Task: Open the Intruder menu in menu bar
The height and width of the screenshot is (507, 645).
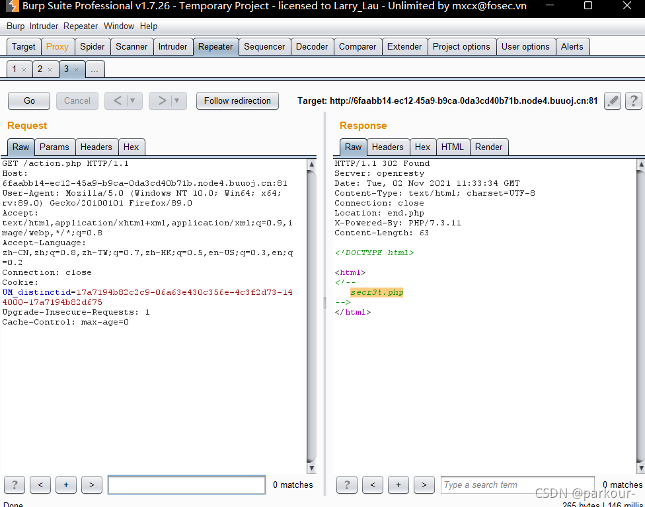Action: click(44, 26)
